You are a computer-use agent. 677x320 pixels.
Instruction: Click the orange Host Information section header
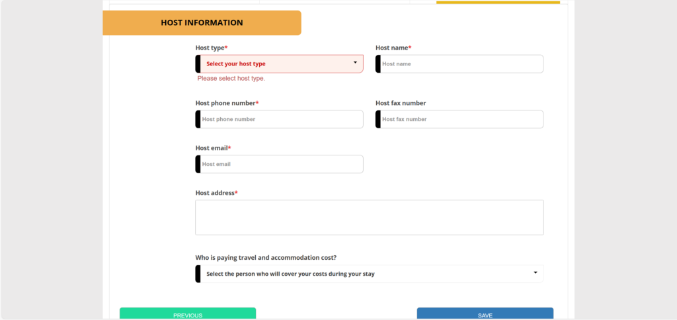(x=202, y=23)
